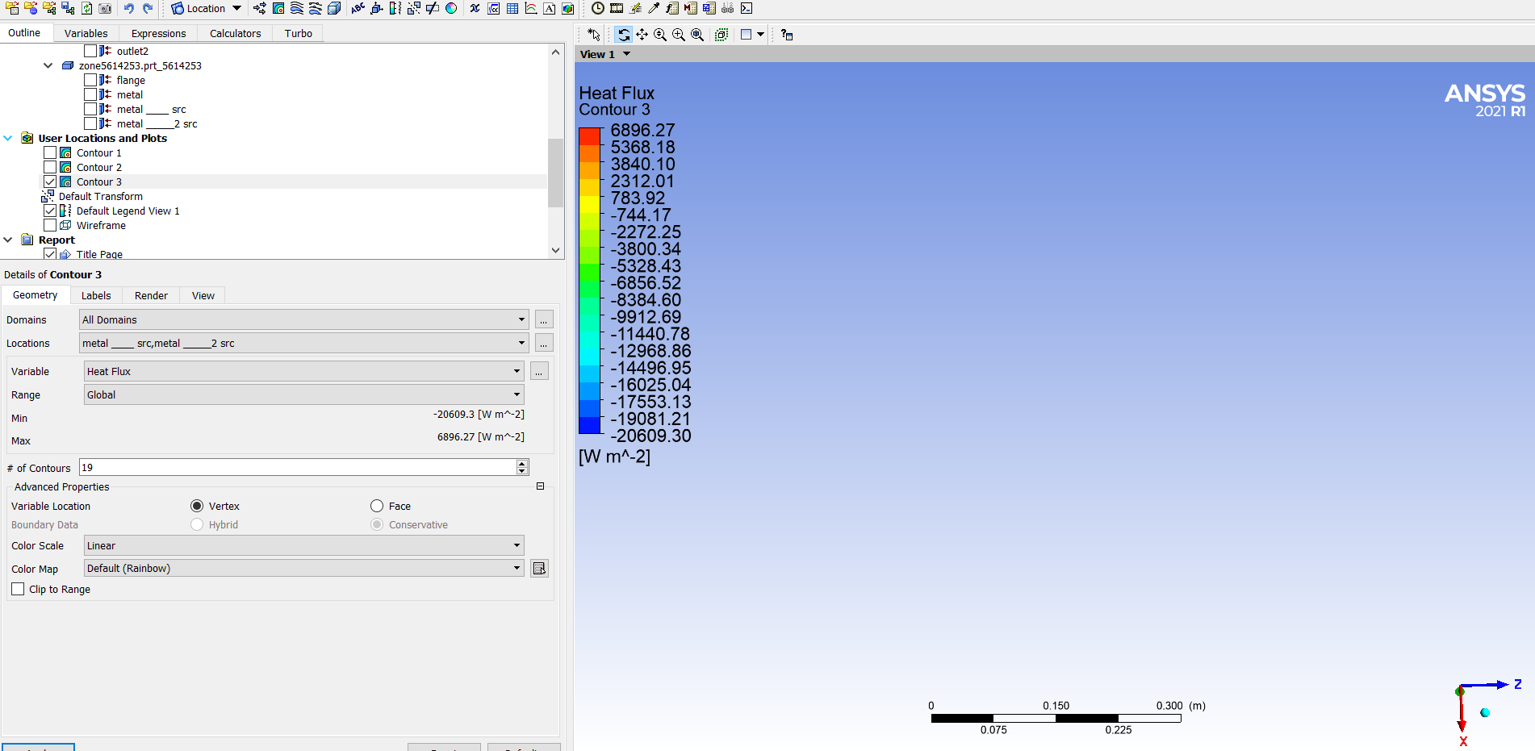Select the Pan view tool

coord(642,35)
